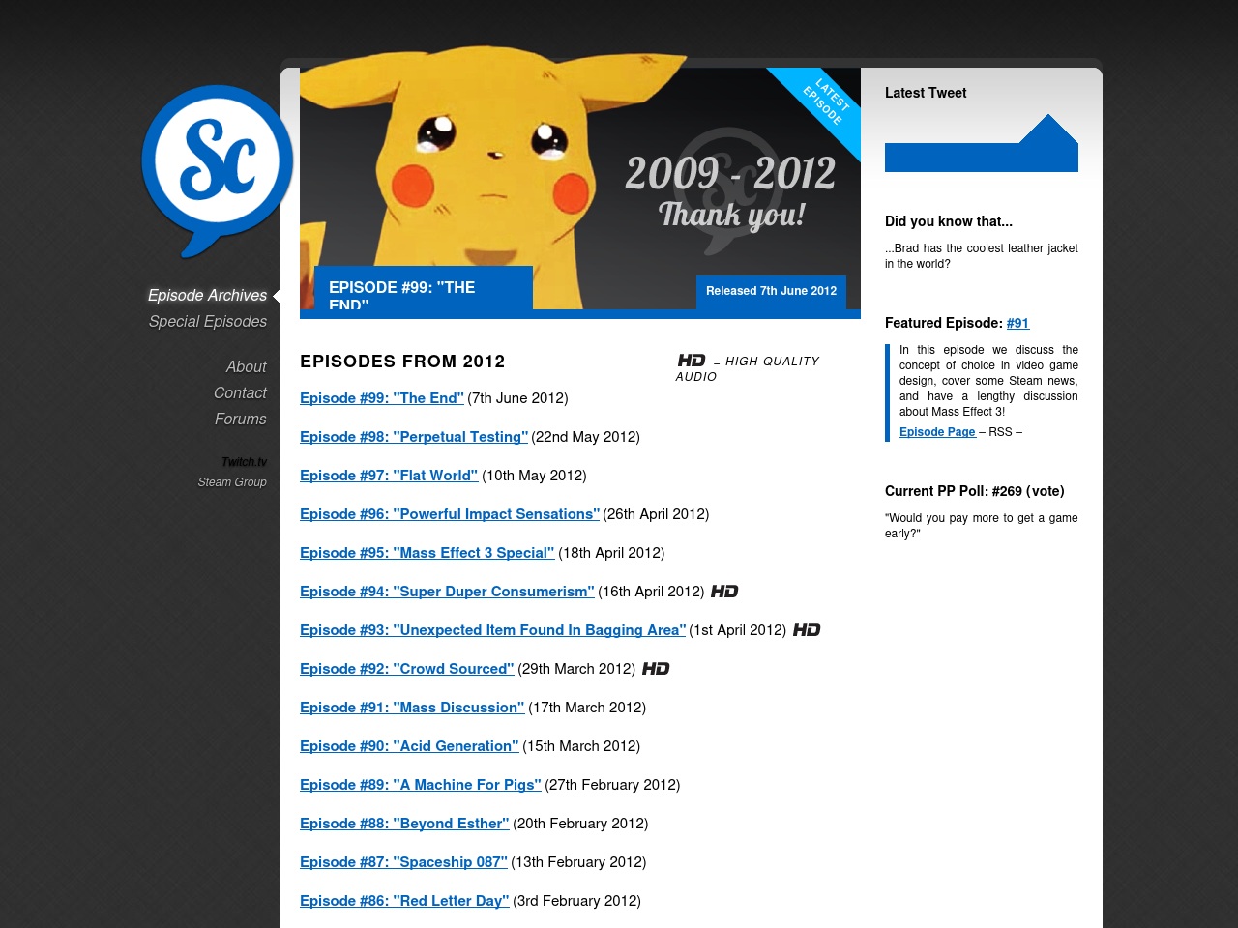Visit the Forums section

pos(241,420)
